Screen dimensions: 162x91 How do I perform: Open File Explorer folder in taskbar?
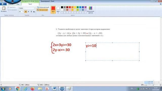click(x=40, y=89)
